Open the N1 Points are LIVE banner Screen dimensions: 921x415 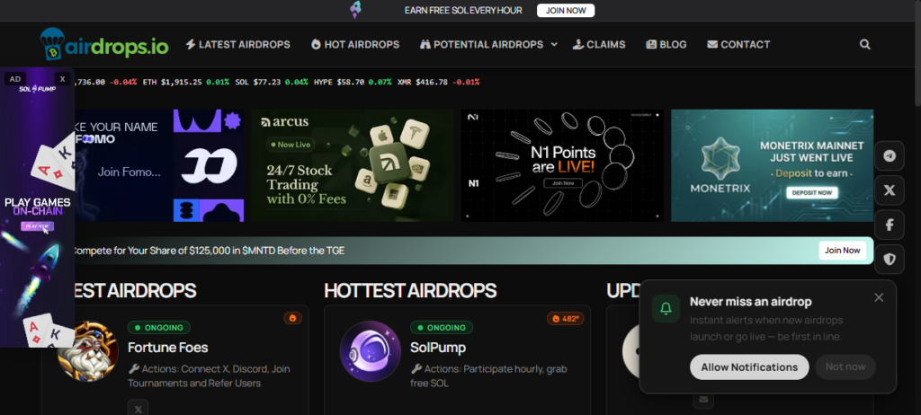click(562, 165)
